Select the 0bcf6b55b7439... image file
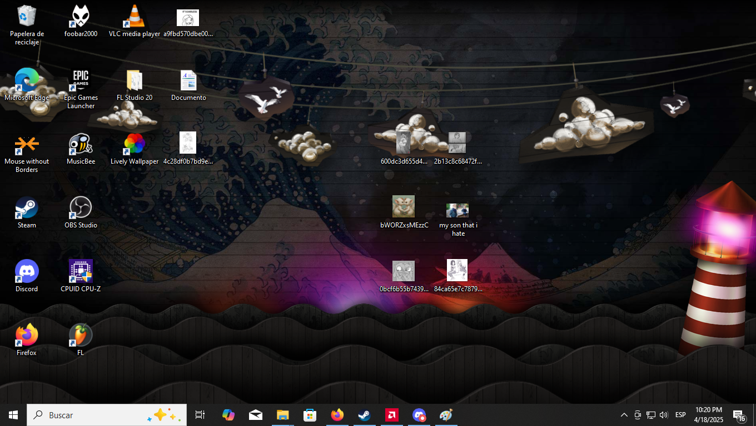The image size is (756, 426). coord(404,276)
